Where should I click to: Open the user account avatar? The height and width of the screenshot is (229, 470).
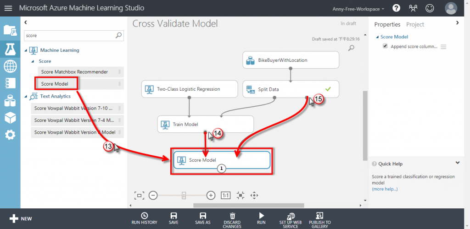click(451, 8)
